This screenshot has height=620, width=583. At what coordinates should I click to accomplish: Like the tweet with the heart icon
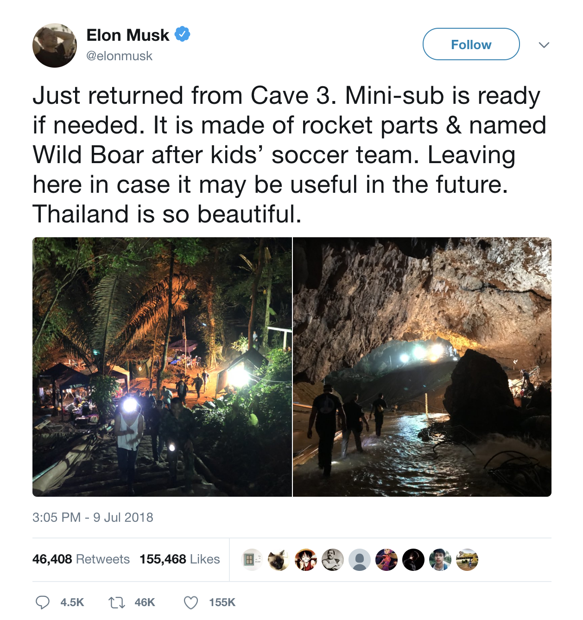(x=191, y=602)
